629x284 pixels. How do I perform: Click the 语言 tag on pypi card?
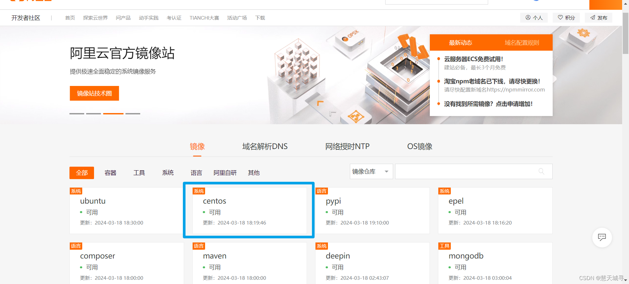pyautogui.click(x=321, y=191)
